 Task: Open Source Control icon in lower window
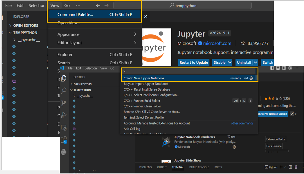click(x=64, y=103)
